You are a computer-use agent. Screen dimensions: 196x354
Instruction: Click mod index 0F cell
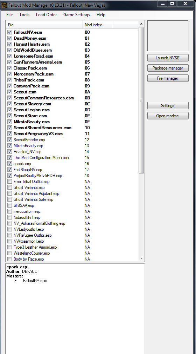(87, 122)
